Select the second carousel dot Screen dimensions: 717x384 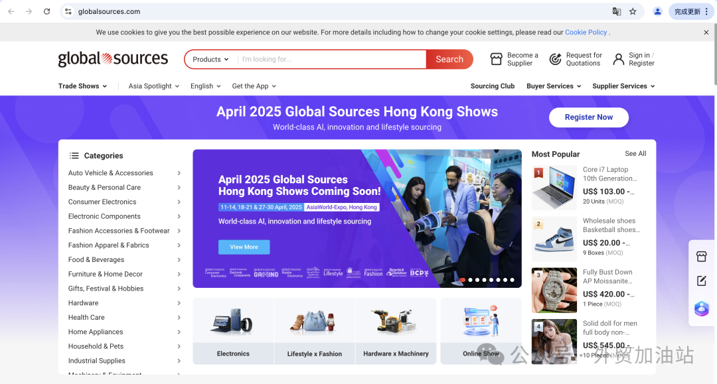point(470,280)
